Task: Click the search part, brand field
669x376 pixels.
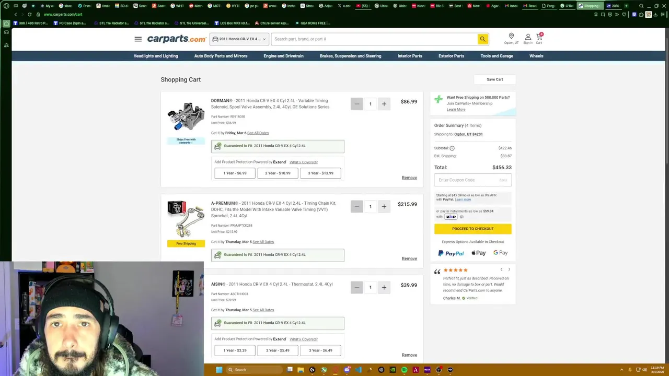Action: coord(374,39)
